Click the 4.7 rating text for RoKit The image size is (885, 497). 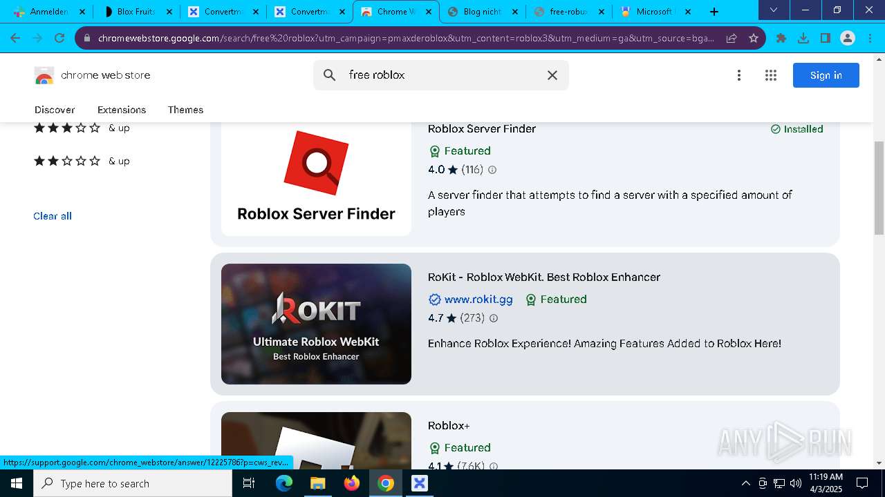click(x=436, y=318)
